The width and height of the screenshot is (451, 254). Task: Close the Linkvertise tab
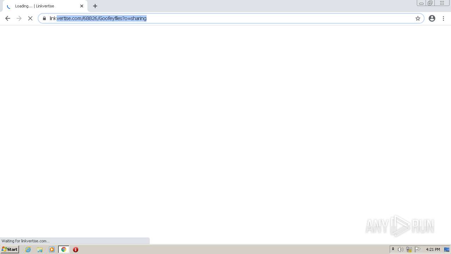(x=82, y=6)
